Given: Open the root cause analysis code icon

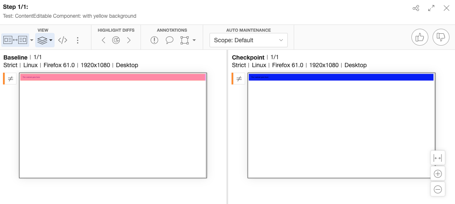Looking at the screenshot, I should point(63,40).
